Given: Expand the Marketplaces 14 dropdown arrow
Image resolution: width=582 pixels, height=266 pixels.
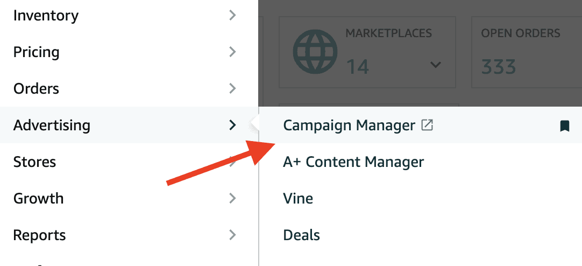Looking at the screenshot, I should click(x=435, y=65).
